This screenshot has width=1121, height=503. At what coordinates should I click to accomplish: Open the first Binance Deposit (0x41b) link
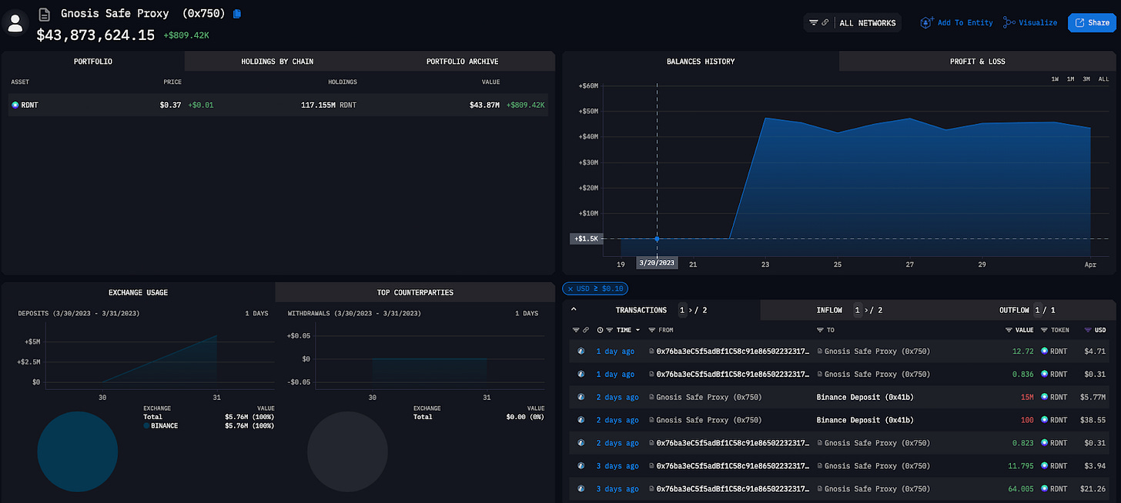(865, 398)
